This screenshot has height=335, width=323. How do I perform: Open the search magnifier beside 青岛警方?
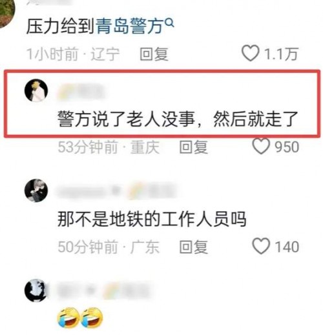click(x=170, y=23)
